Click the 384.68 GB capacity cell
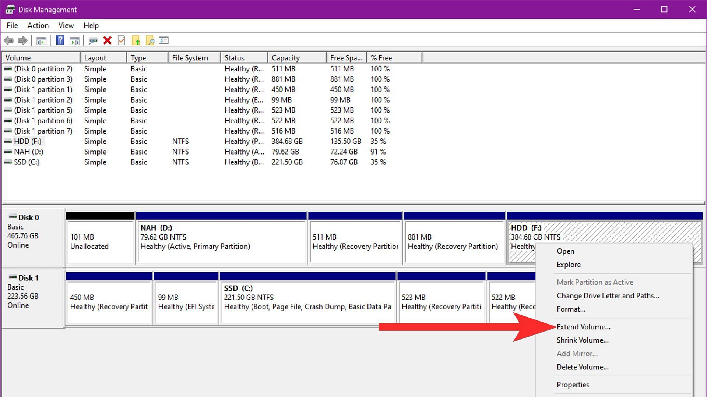The width and height of the screenshot is (707, 397). click(287, 141)
